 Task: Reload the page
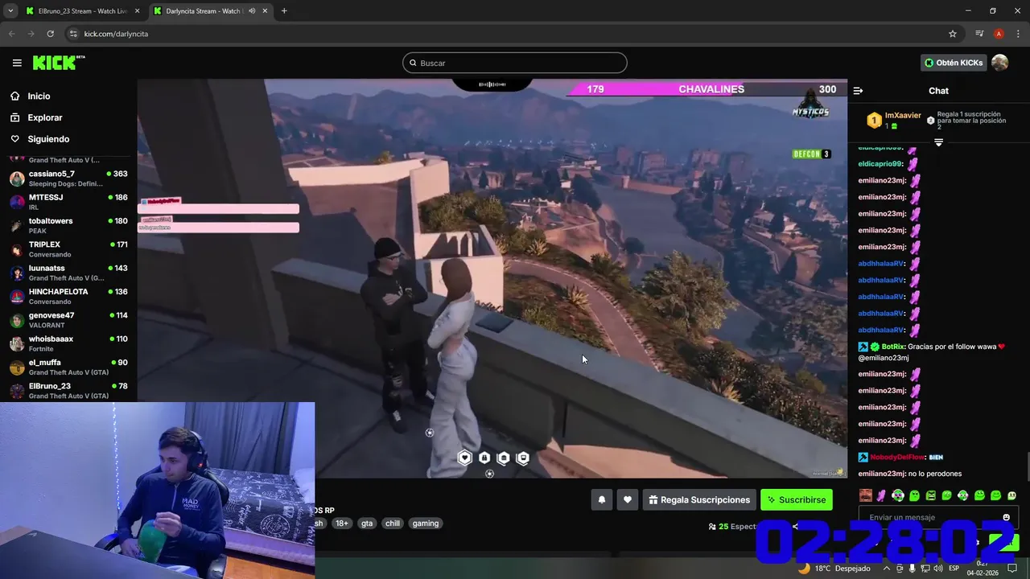(x=50, y=34)
